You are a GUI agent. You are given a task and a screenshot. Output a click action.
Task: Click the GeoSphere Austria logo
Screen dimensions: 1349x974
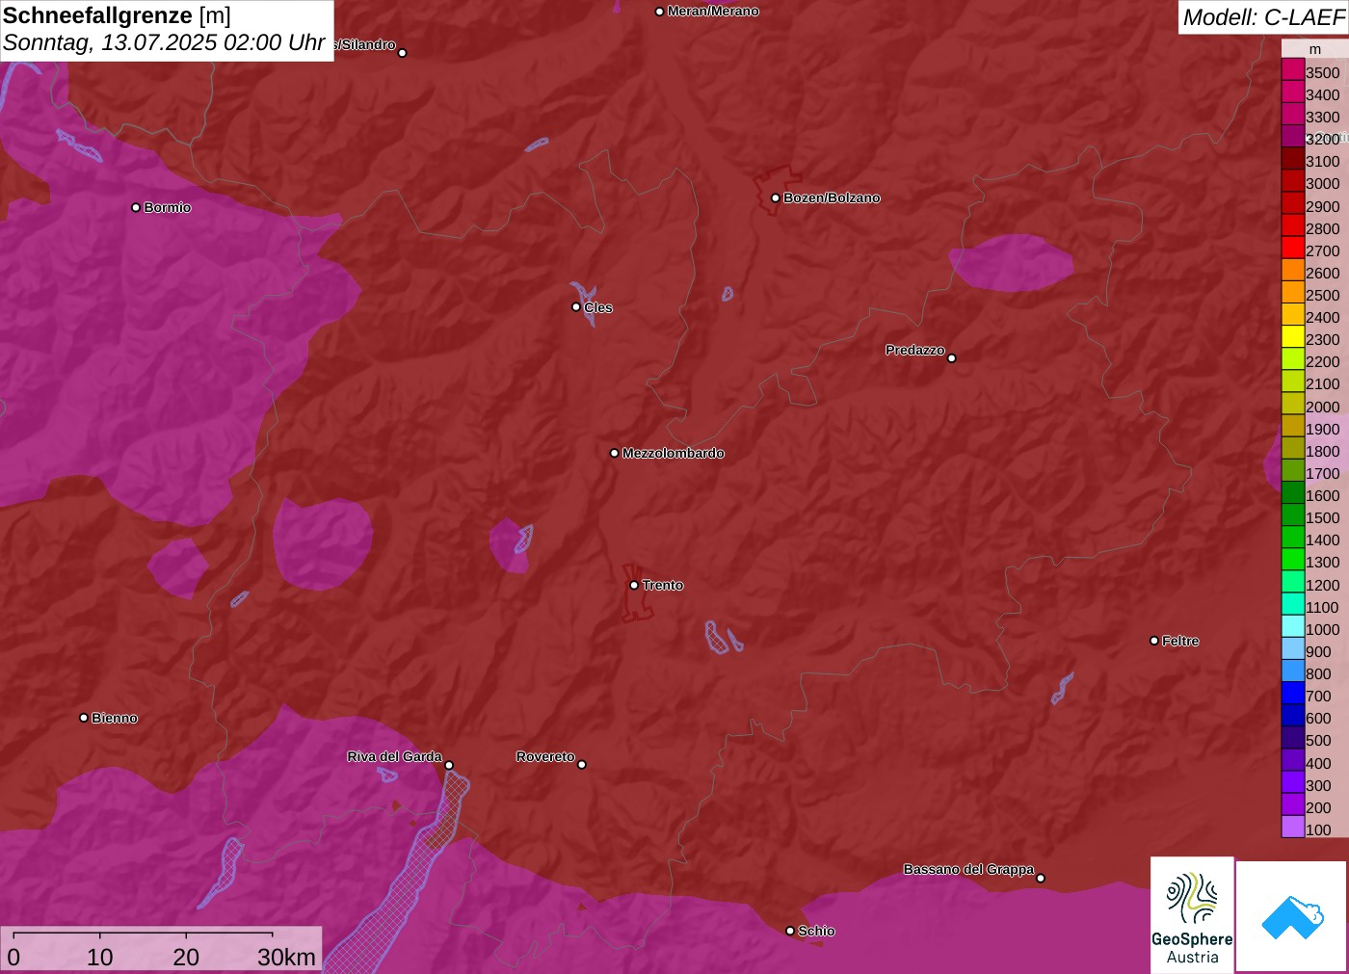1192,914
